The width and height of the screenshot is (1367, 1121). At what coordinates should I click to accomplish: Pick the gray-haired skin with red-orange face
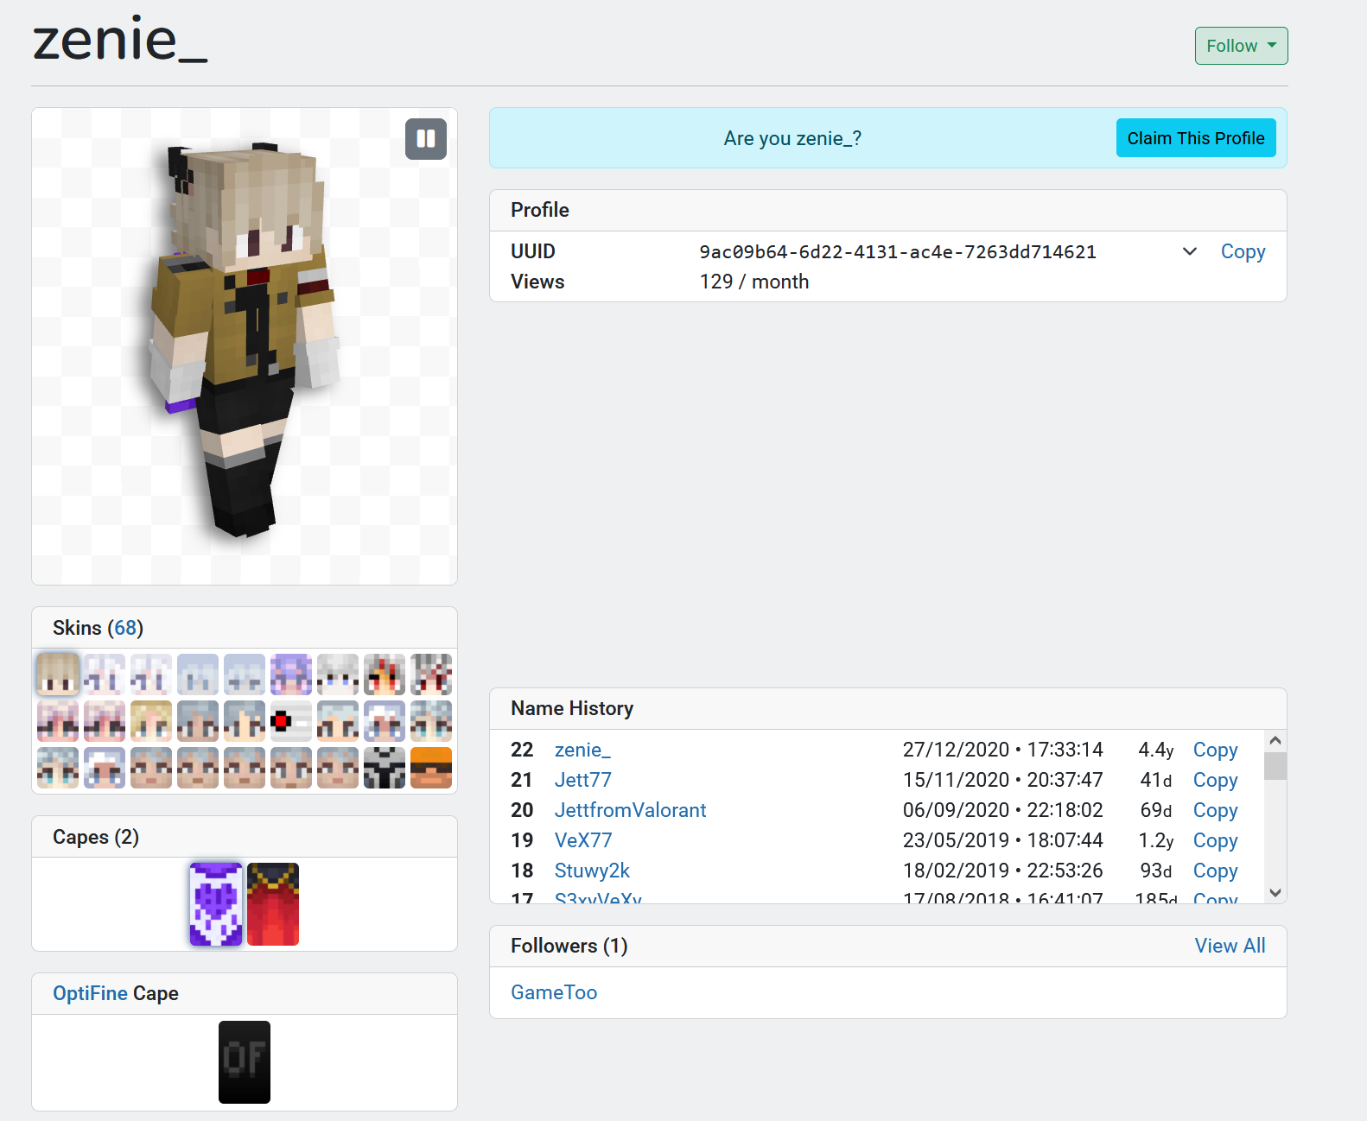385,674
